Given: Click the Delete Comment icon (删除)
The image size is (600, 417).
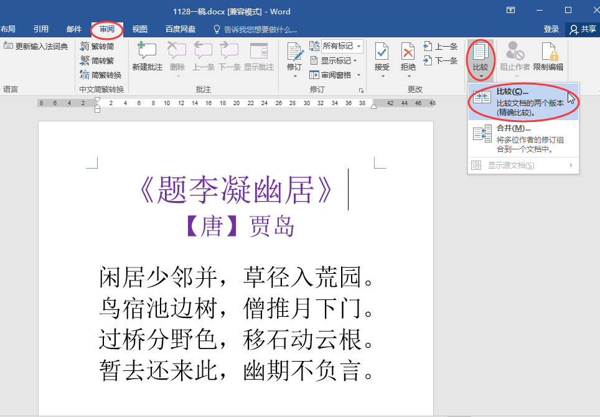Looking at the screenshot, I should click(177, 51).
